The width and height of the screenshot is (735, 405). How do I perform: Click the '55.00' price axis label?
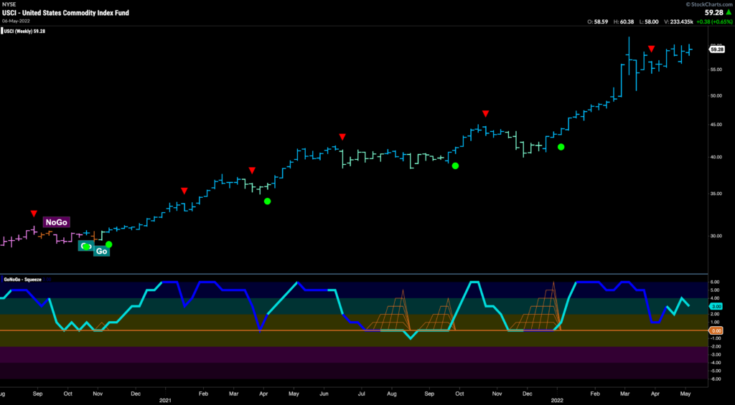716,70
